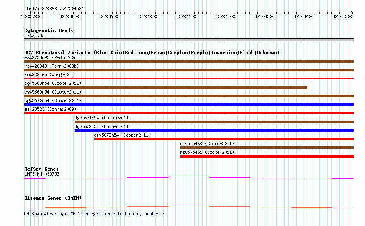Image resolution: width=365 pixels, height=226 pixels.
Task: Click ruler position 42203800
Action: point(69,16)
